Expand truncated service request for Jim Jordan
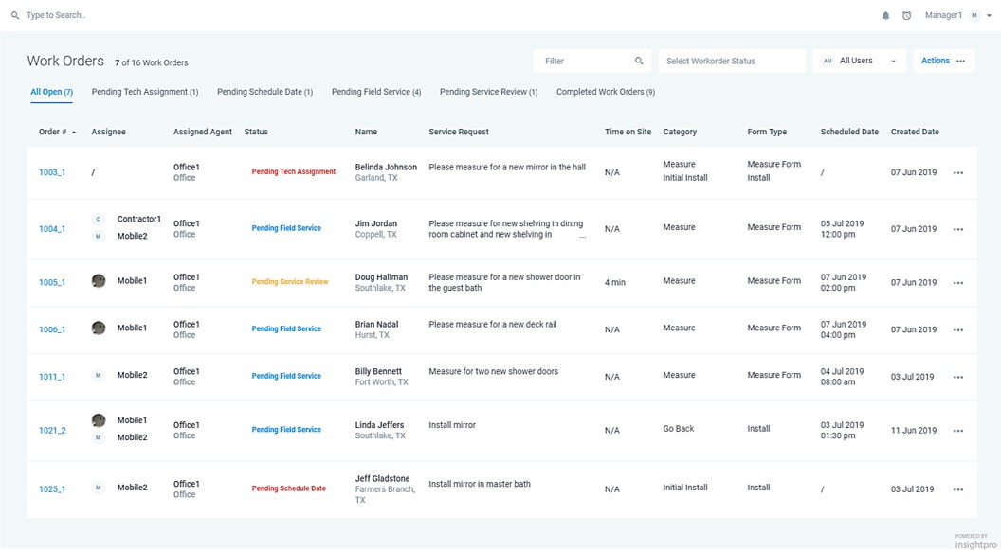The image size is (1001, 550). pos(582,237)
